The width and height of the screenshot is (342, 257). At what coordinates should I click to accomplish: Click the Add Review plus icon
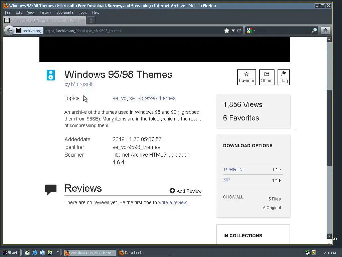[172, 191]
